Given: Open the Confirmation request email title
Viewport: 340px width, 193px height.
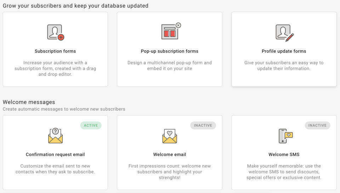Looking at the screenshot, I should tap(55, 155).
